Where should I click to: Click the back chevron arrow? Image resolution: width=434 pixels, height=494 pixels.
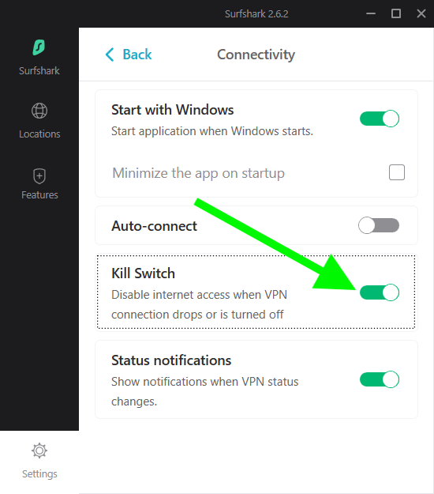110,55
